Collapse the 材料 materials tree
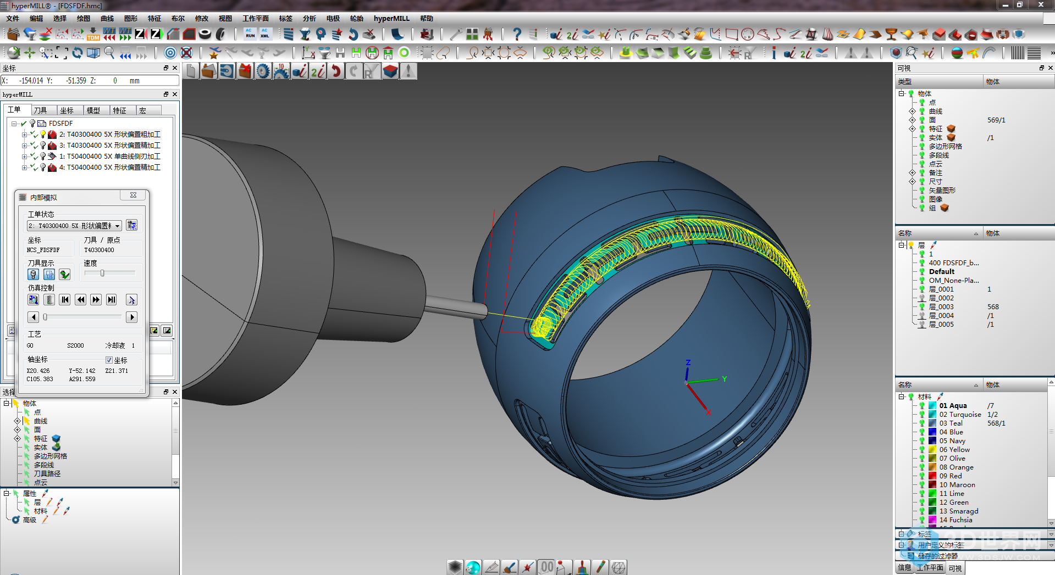This screenshot has height=575, width=1055. (902, 397)
